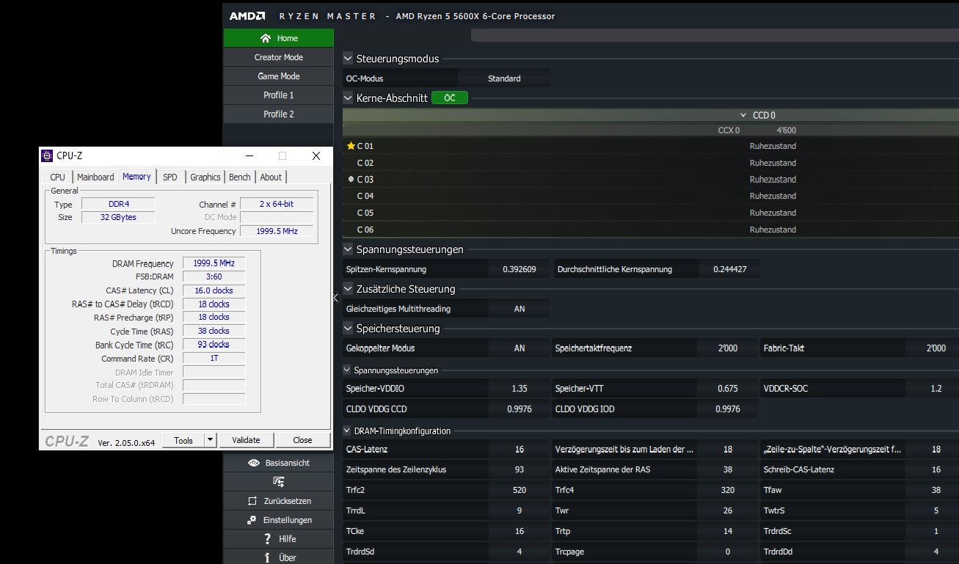The image size is (959, 564).
Task: Select the C 06 core row
Action: click(x=651, y=230)
